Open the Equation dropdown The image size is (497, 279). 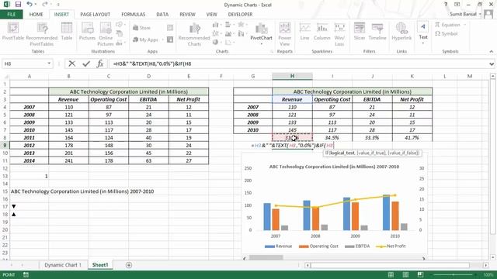click(464, 25)
